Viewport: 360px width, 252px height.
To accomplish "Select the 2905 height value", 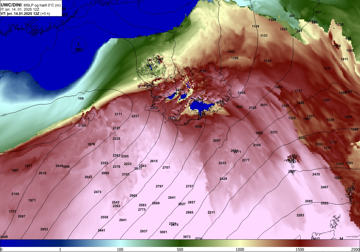I will (133, 196).
